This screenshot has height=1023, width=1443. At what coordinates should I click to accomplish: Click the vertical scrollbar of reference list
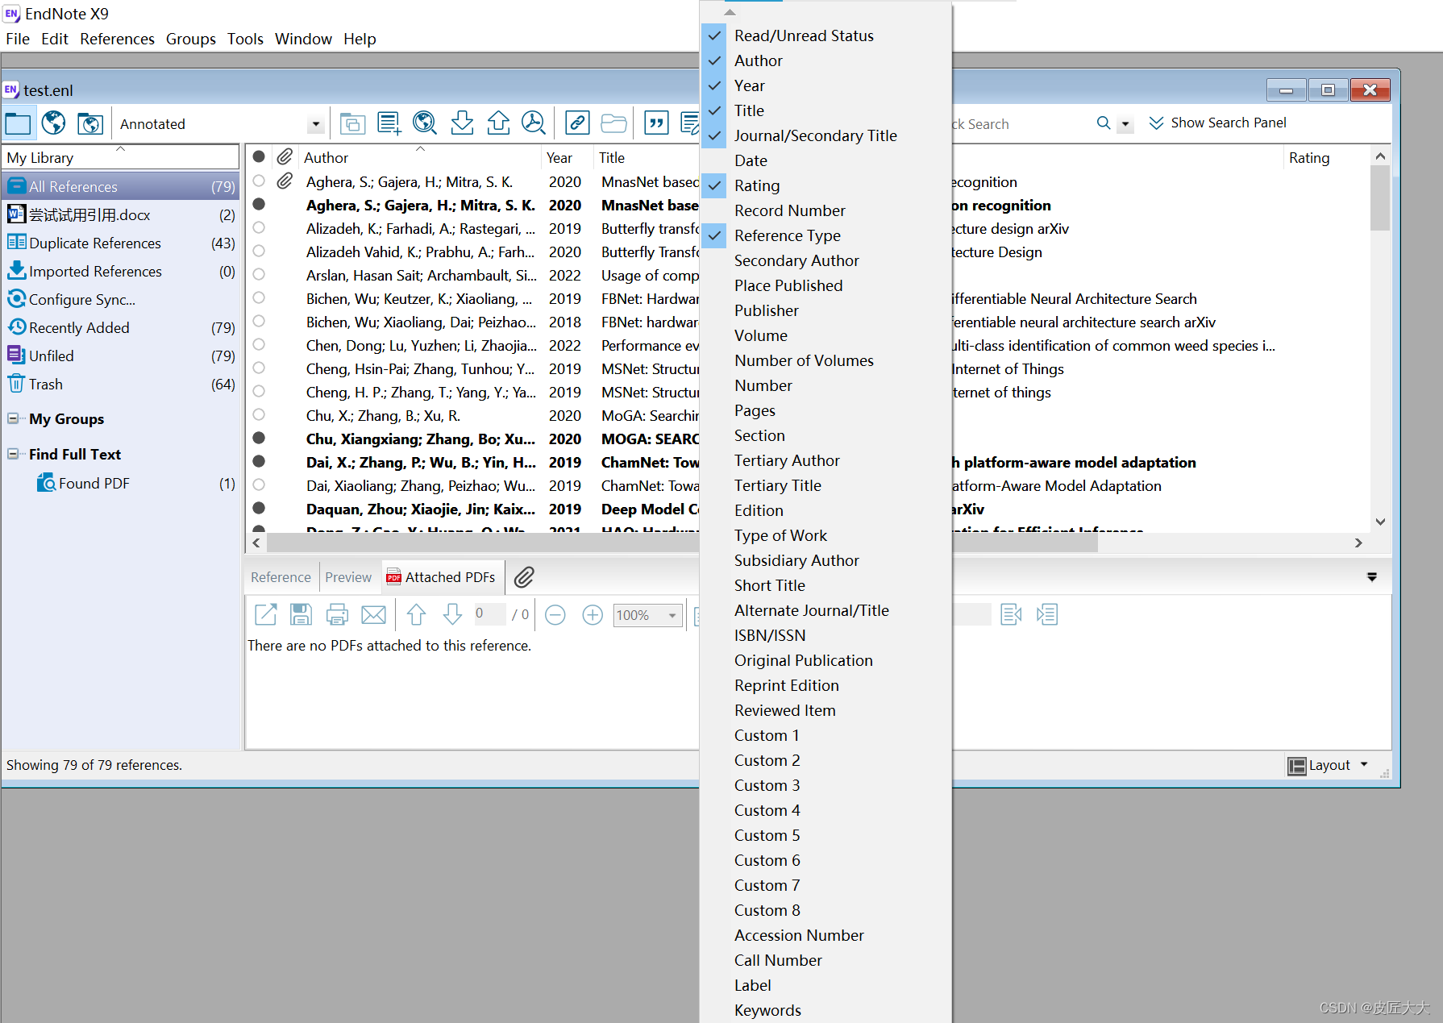(x=1380, y=198)
